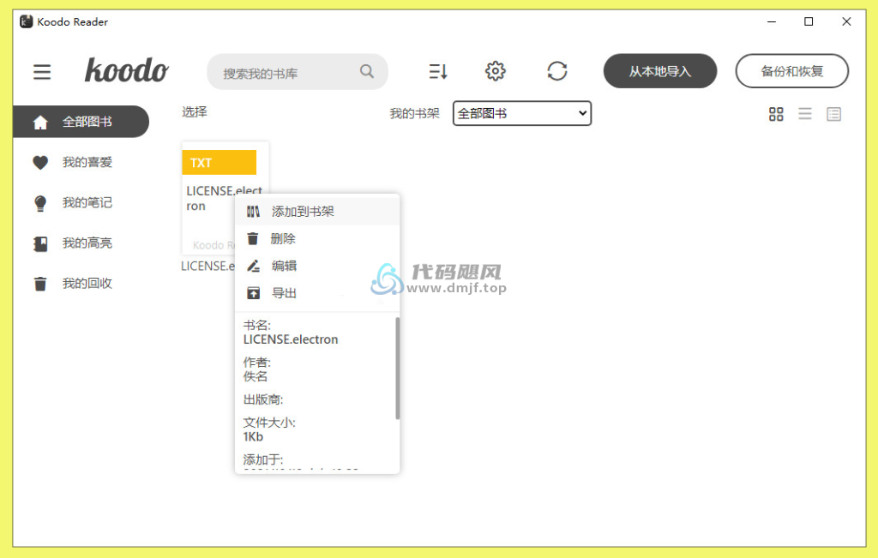Screen dimensions: 878x558
Task: Click the 备份和恢复 button
Action: point(791,71)
